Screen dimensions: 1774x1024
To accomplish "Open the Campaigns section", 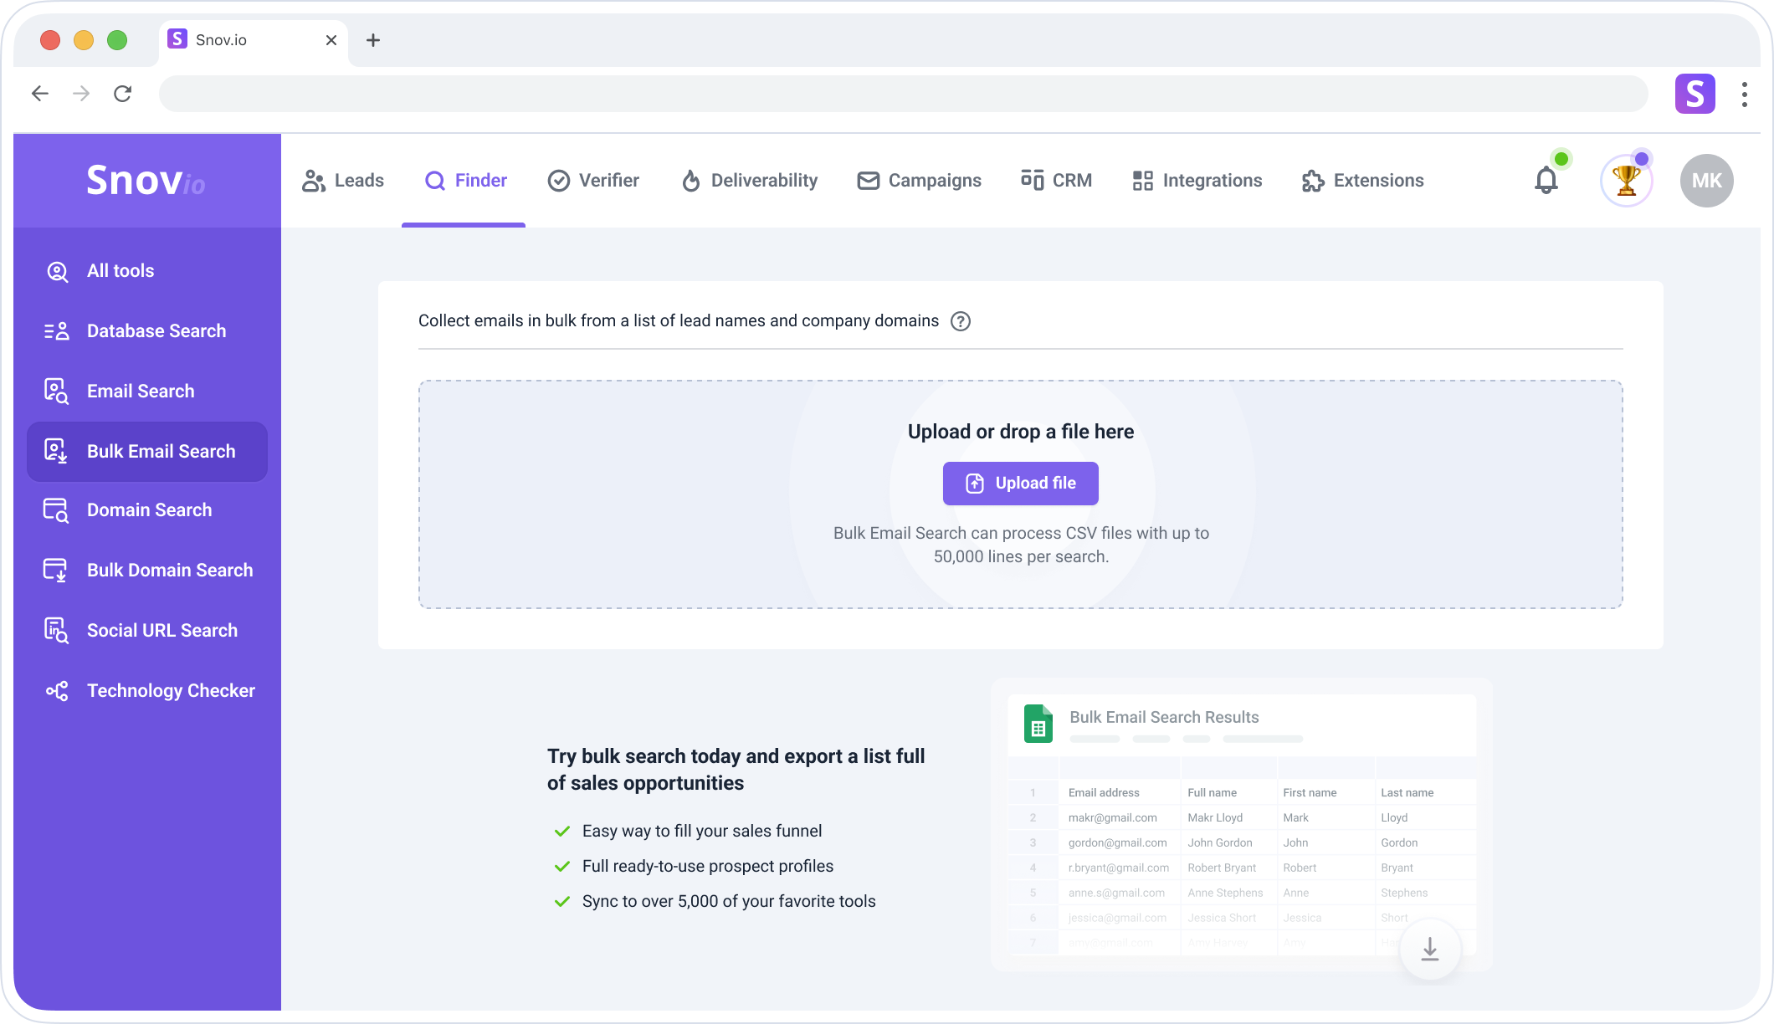I will tap(919, 180).
